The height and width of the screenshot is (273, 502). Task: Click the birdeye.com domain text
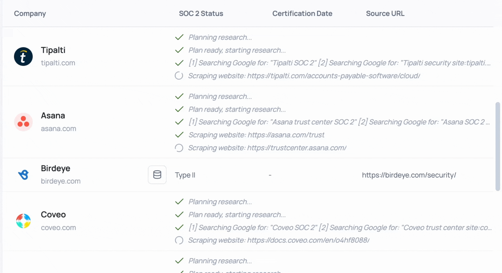pyautogui.click(x=61, y=181)
